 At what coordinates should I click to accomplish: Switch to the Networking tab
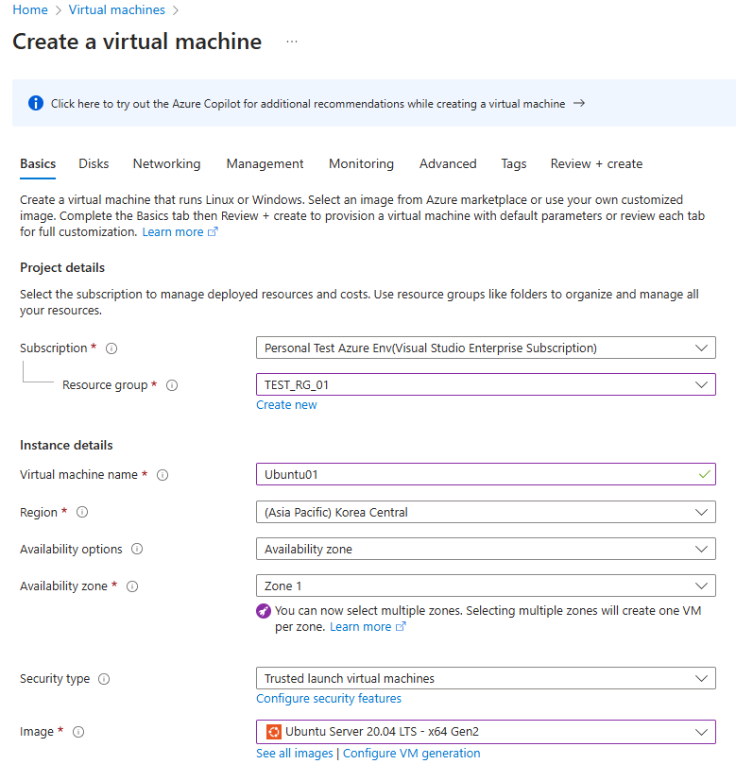(166, 164)
